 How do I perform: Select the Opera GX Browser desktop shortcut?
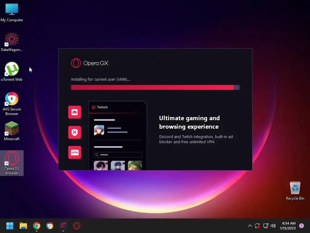(x=12, y=163)
